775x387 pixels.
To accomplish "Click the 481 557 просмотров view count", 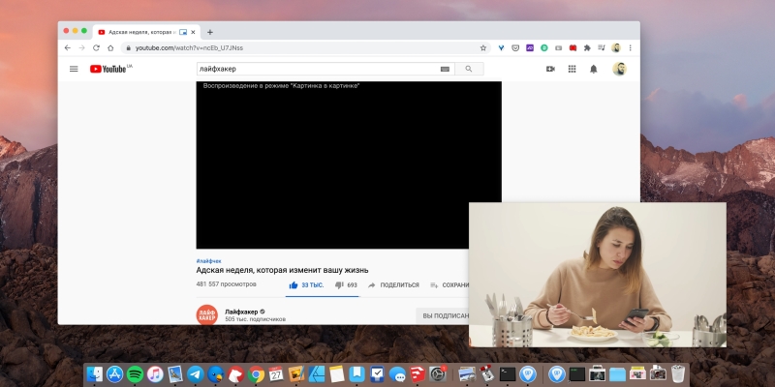I will click(x=227, y=284).
